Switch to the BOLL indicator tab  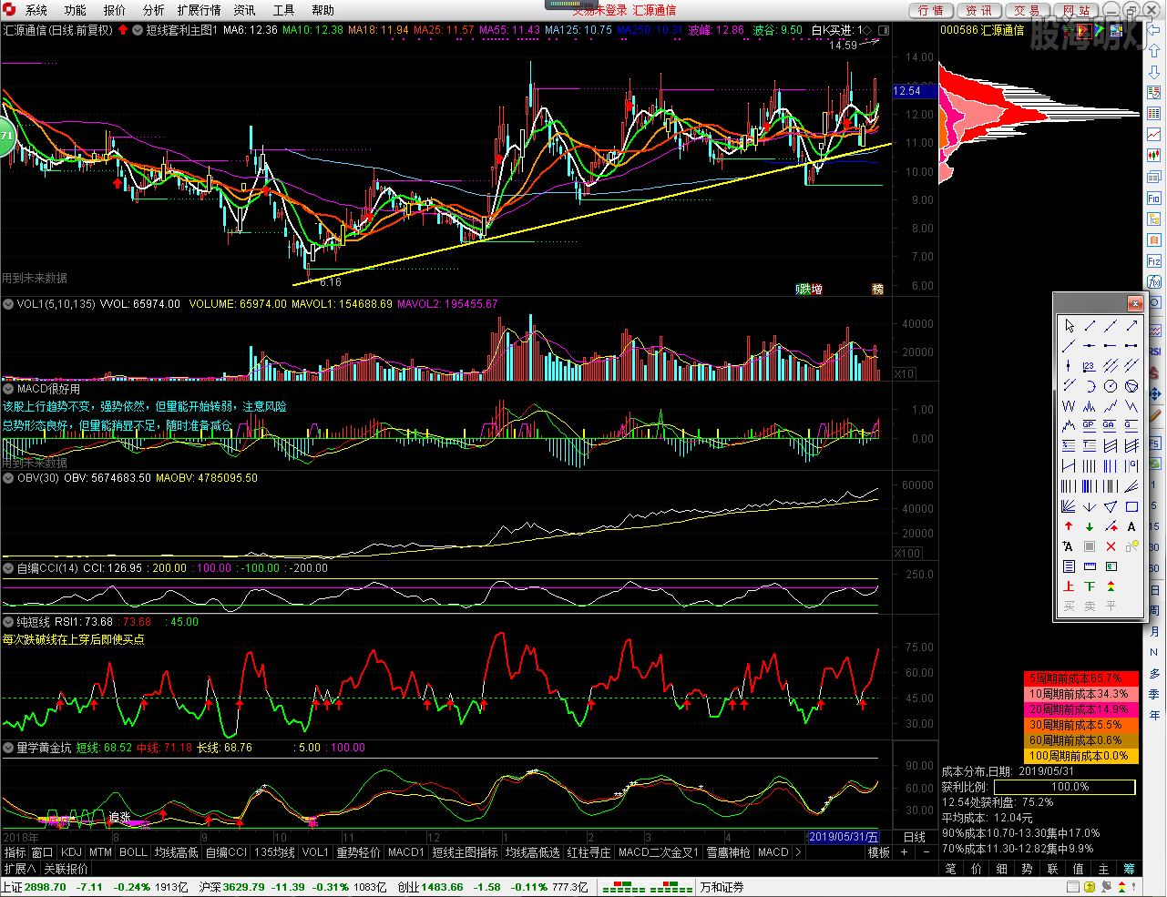(133, 852)
